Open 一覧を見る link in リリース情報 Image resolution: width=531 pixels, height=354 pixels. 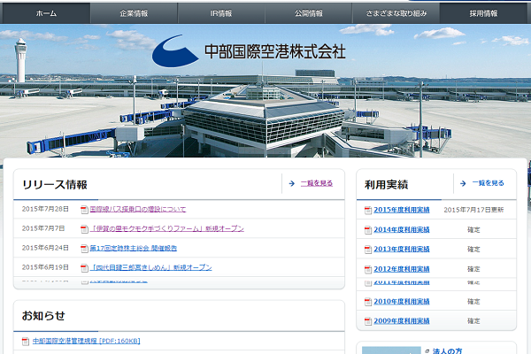317,183
